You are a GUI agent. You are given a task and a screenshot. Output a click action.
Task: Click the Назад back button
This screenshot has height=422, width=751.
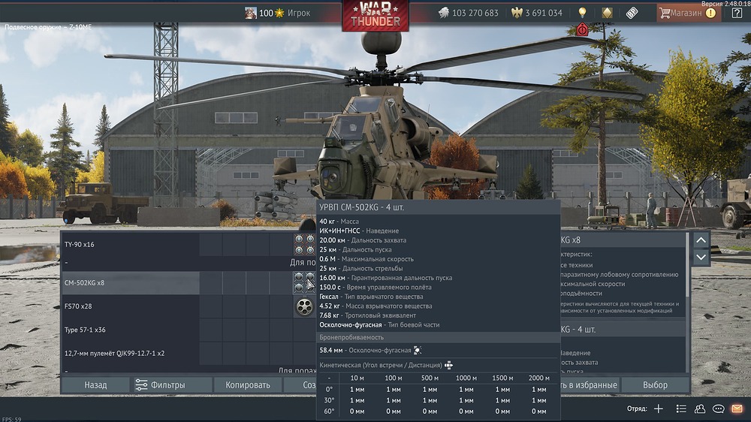[95, 384]
